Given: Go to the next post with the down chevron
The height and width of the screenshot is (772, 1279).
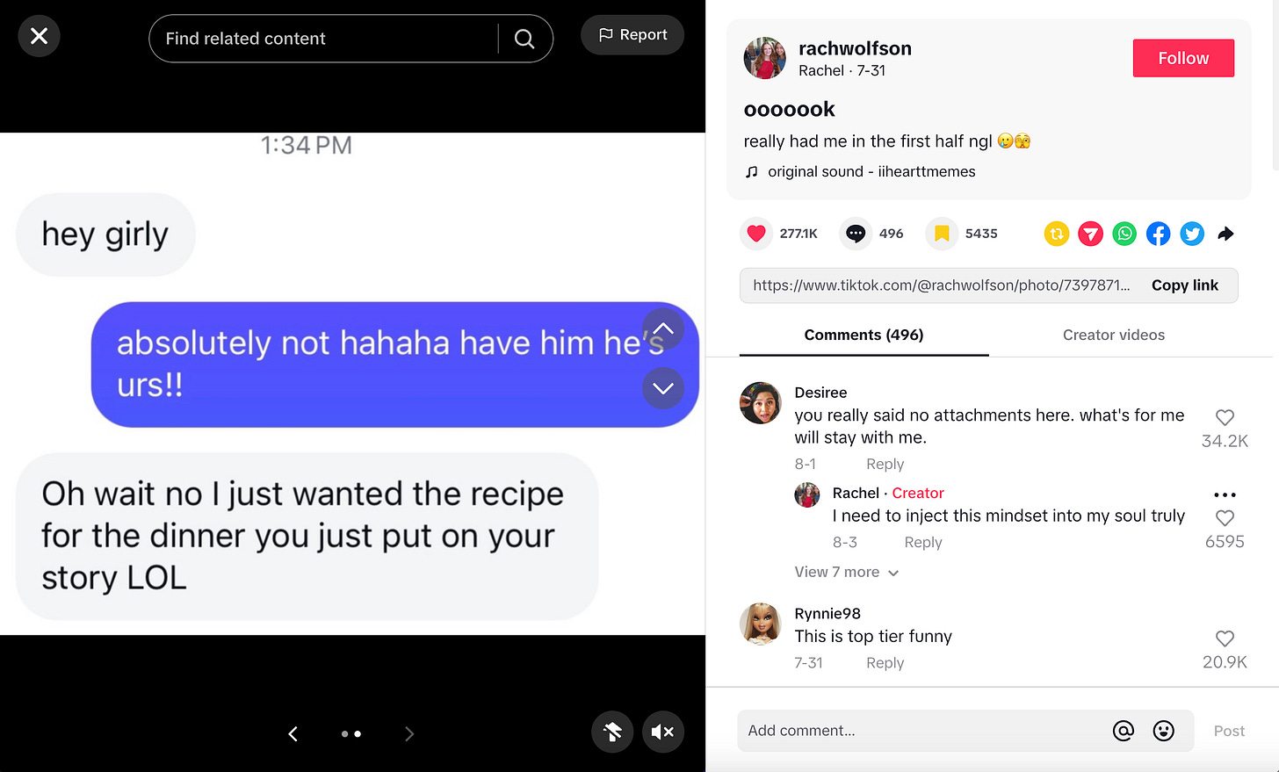Looking at the screenshot, I should point(663,388).
